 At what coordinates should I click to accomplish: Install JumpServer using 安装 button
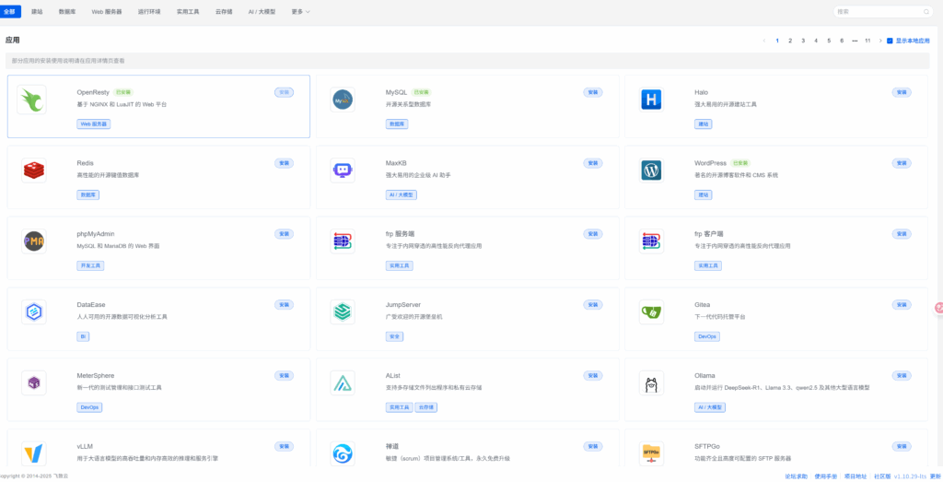[x=593, y=305]
